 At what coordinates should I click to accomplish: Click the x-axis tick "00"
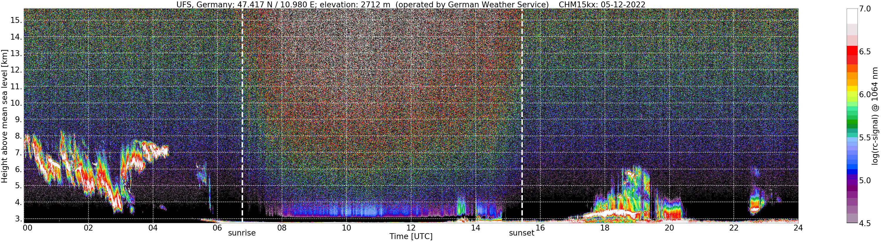27,228
